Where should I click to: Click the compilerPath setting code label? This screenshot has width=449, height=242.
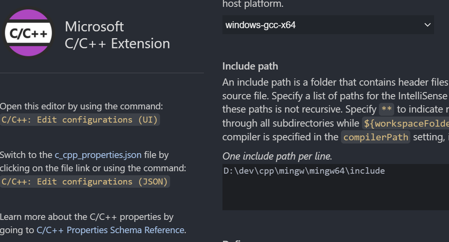click(x=375, y=137)
